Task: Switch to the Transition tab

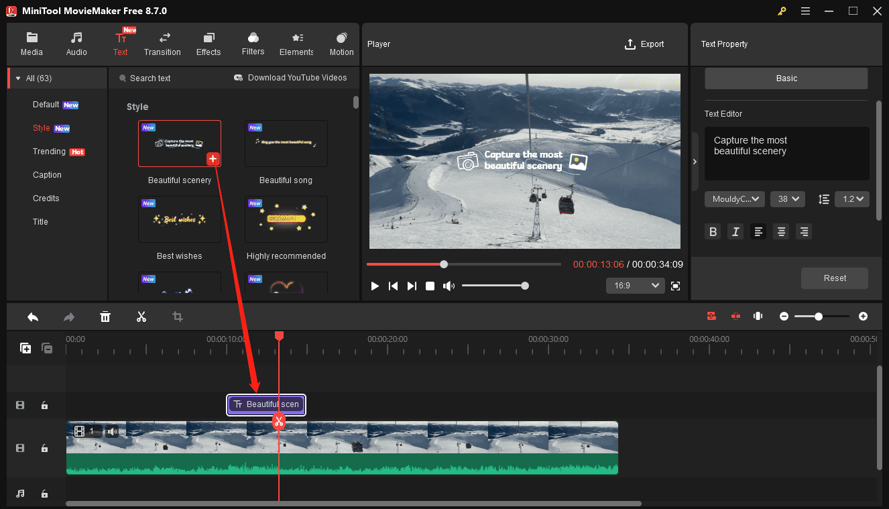Action: coord(162,44)
